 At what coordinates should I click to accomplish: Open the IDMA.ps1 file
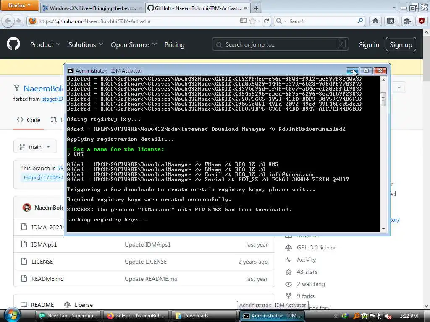tap(44, 244)
